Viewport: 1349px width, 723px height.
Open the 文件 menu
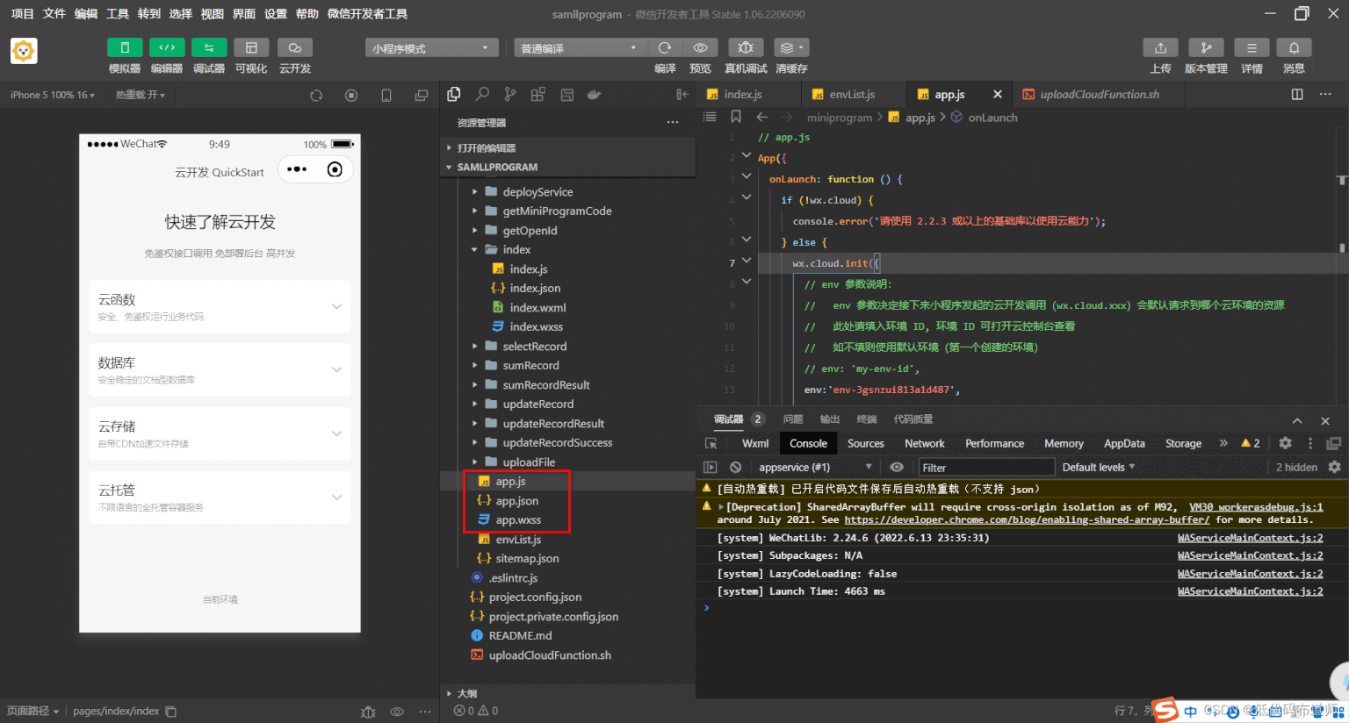click(54, 14)
